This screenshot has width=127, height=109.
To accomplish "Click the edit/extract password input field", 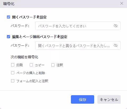I will coord(78,45).
